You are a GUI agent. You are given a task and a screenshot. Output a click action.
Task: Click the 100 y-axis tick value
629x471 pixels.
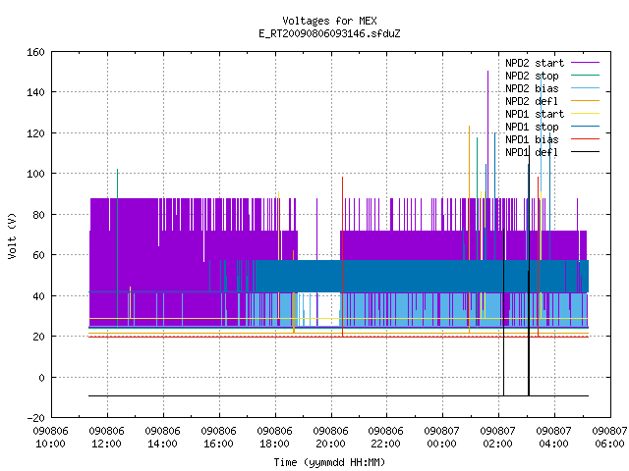(35, 174)
